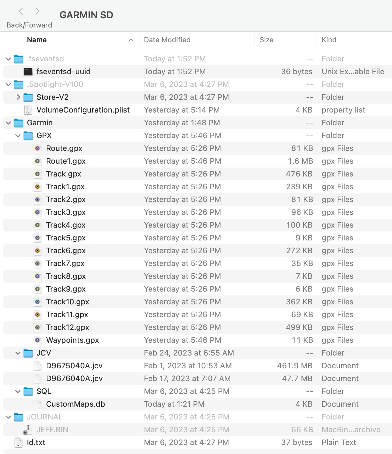The width and height of the screenshot is (392, 454).
Task: Click the Track3.gpx file icon
Action: click(38, 212)
